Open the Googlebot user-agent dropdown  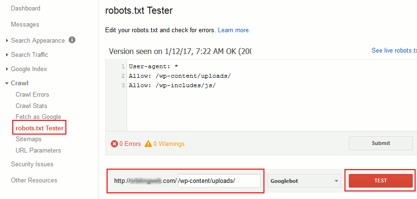click(304, 181)
